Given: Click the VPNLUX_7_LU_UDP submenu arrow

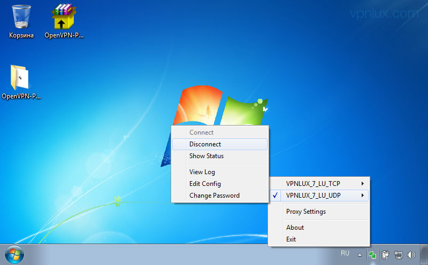Looking at the screenshot, I should click(x=363, y=196).
